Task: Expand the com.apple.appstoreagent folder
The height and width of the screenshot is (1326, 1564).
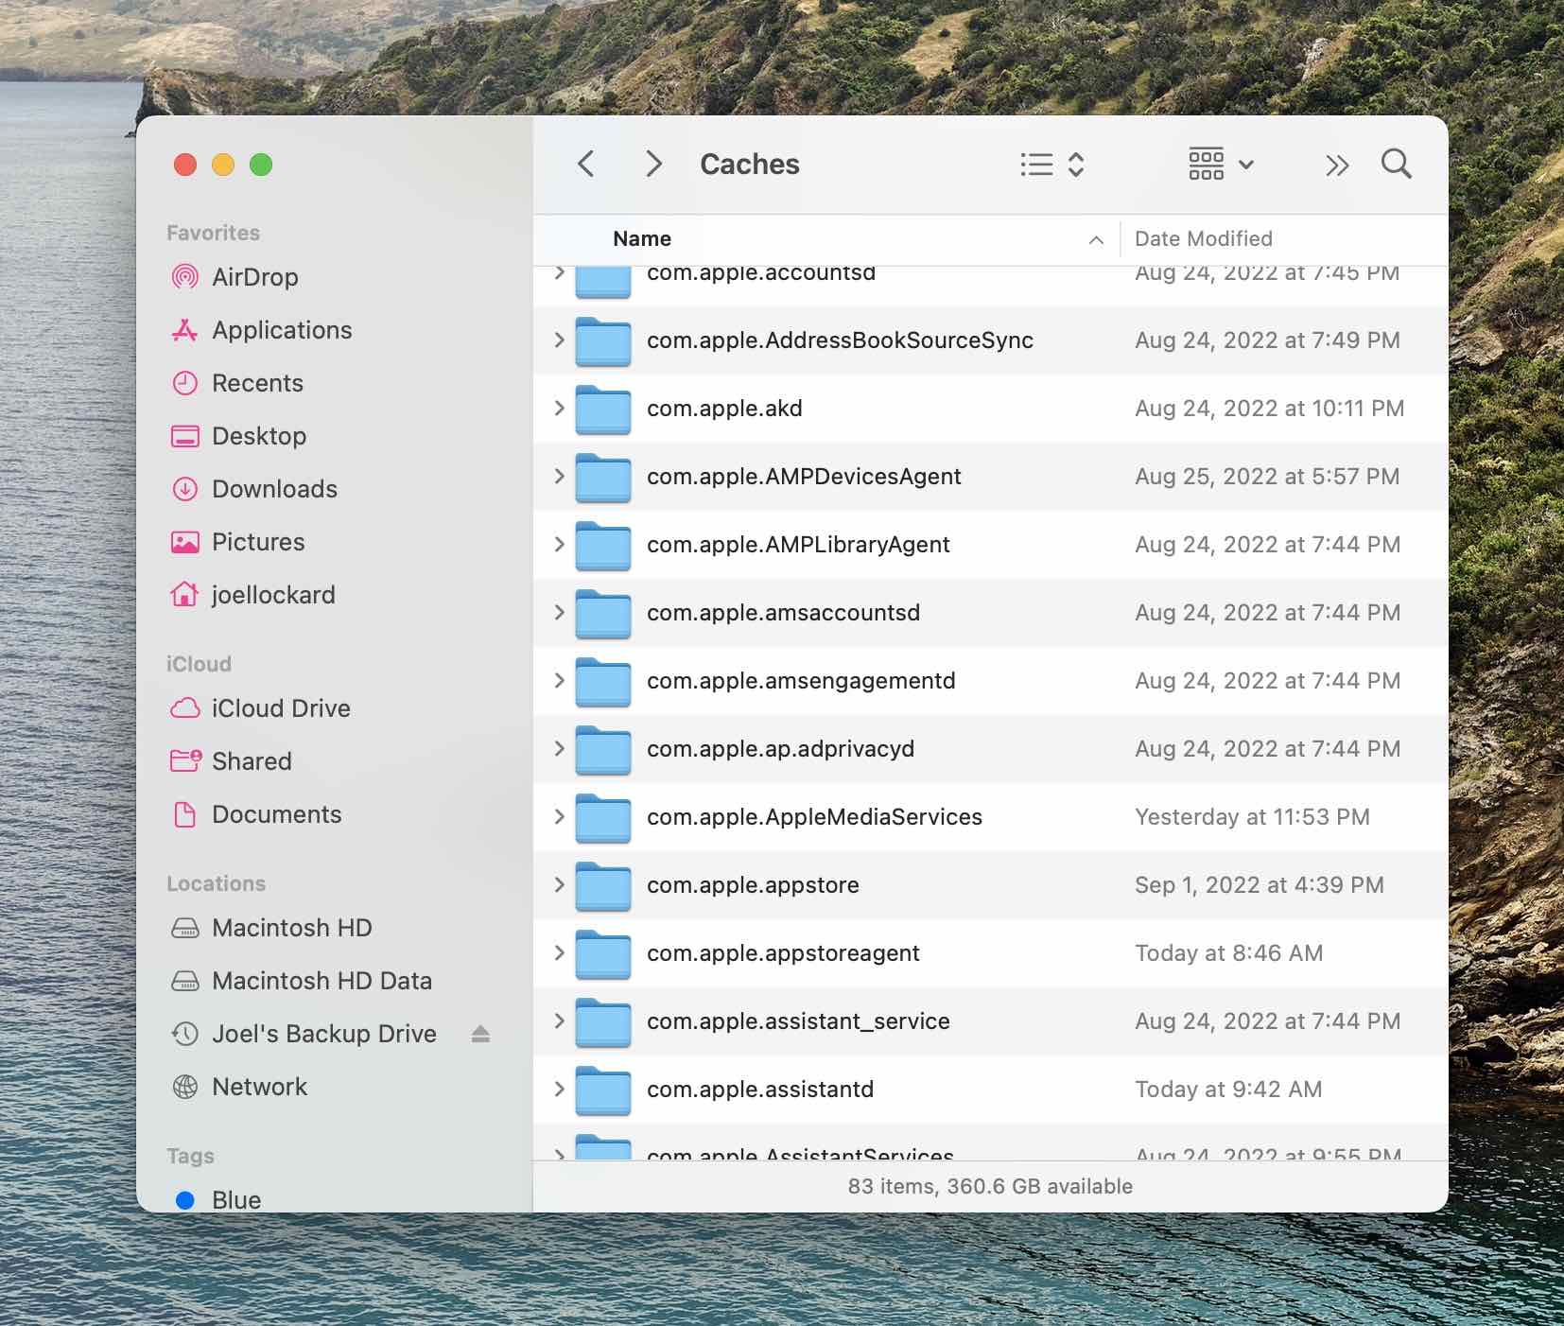Action: (559, 952)
